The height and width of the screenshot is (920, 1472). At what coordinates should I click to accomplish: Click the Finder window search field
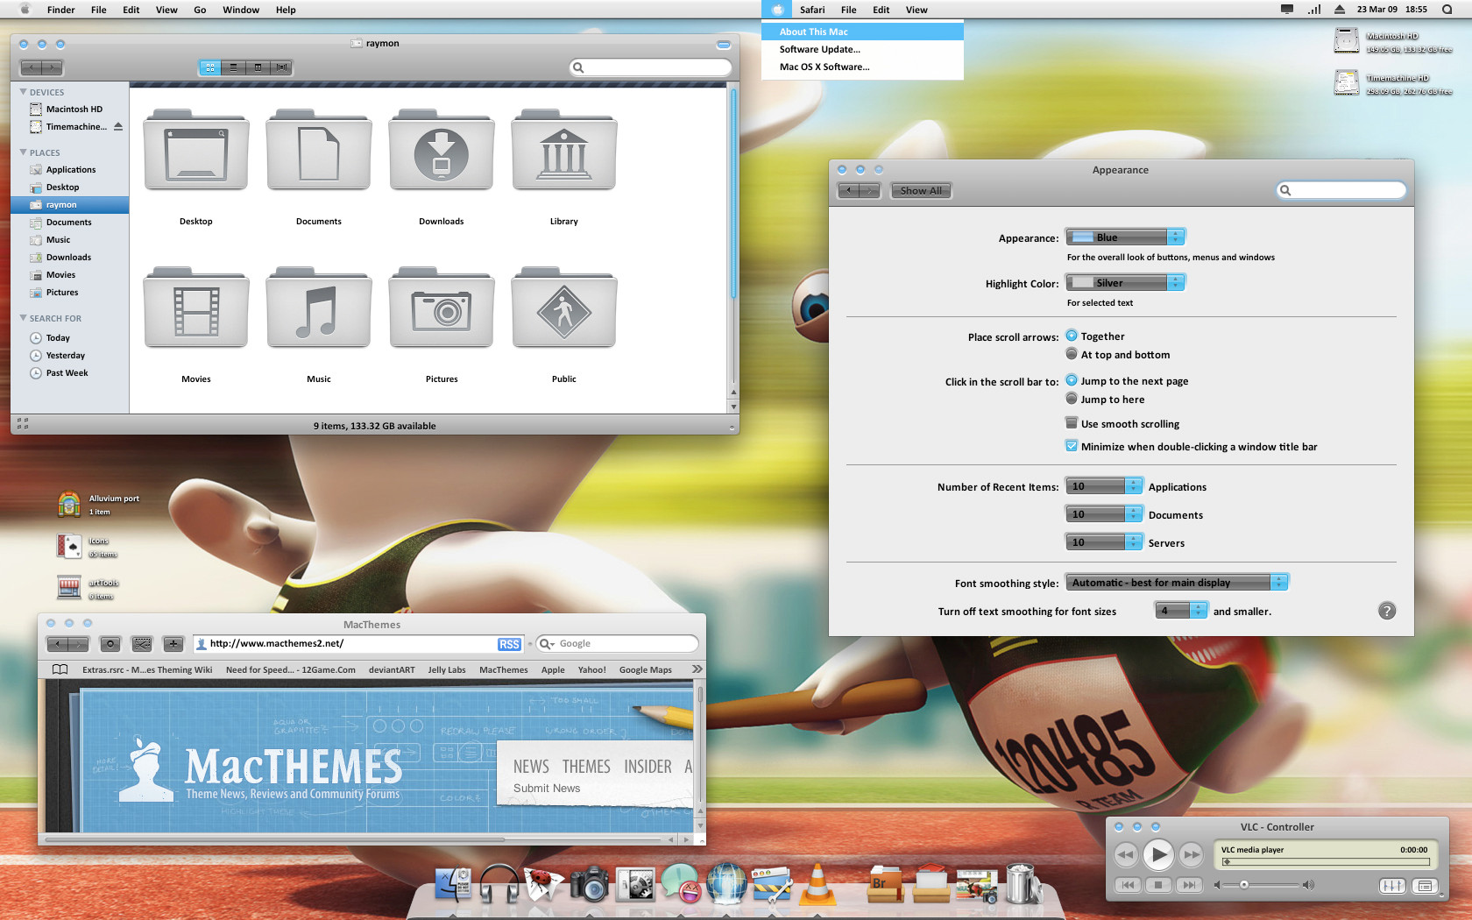coord(650,67)
